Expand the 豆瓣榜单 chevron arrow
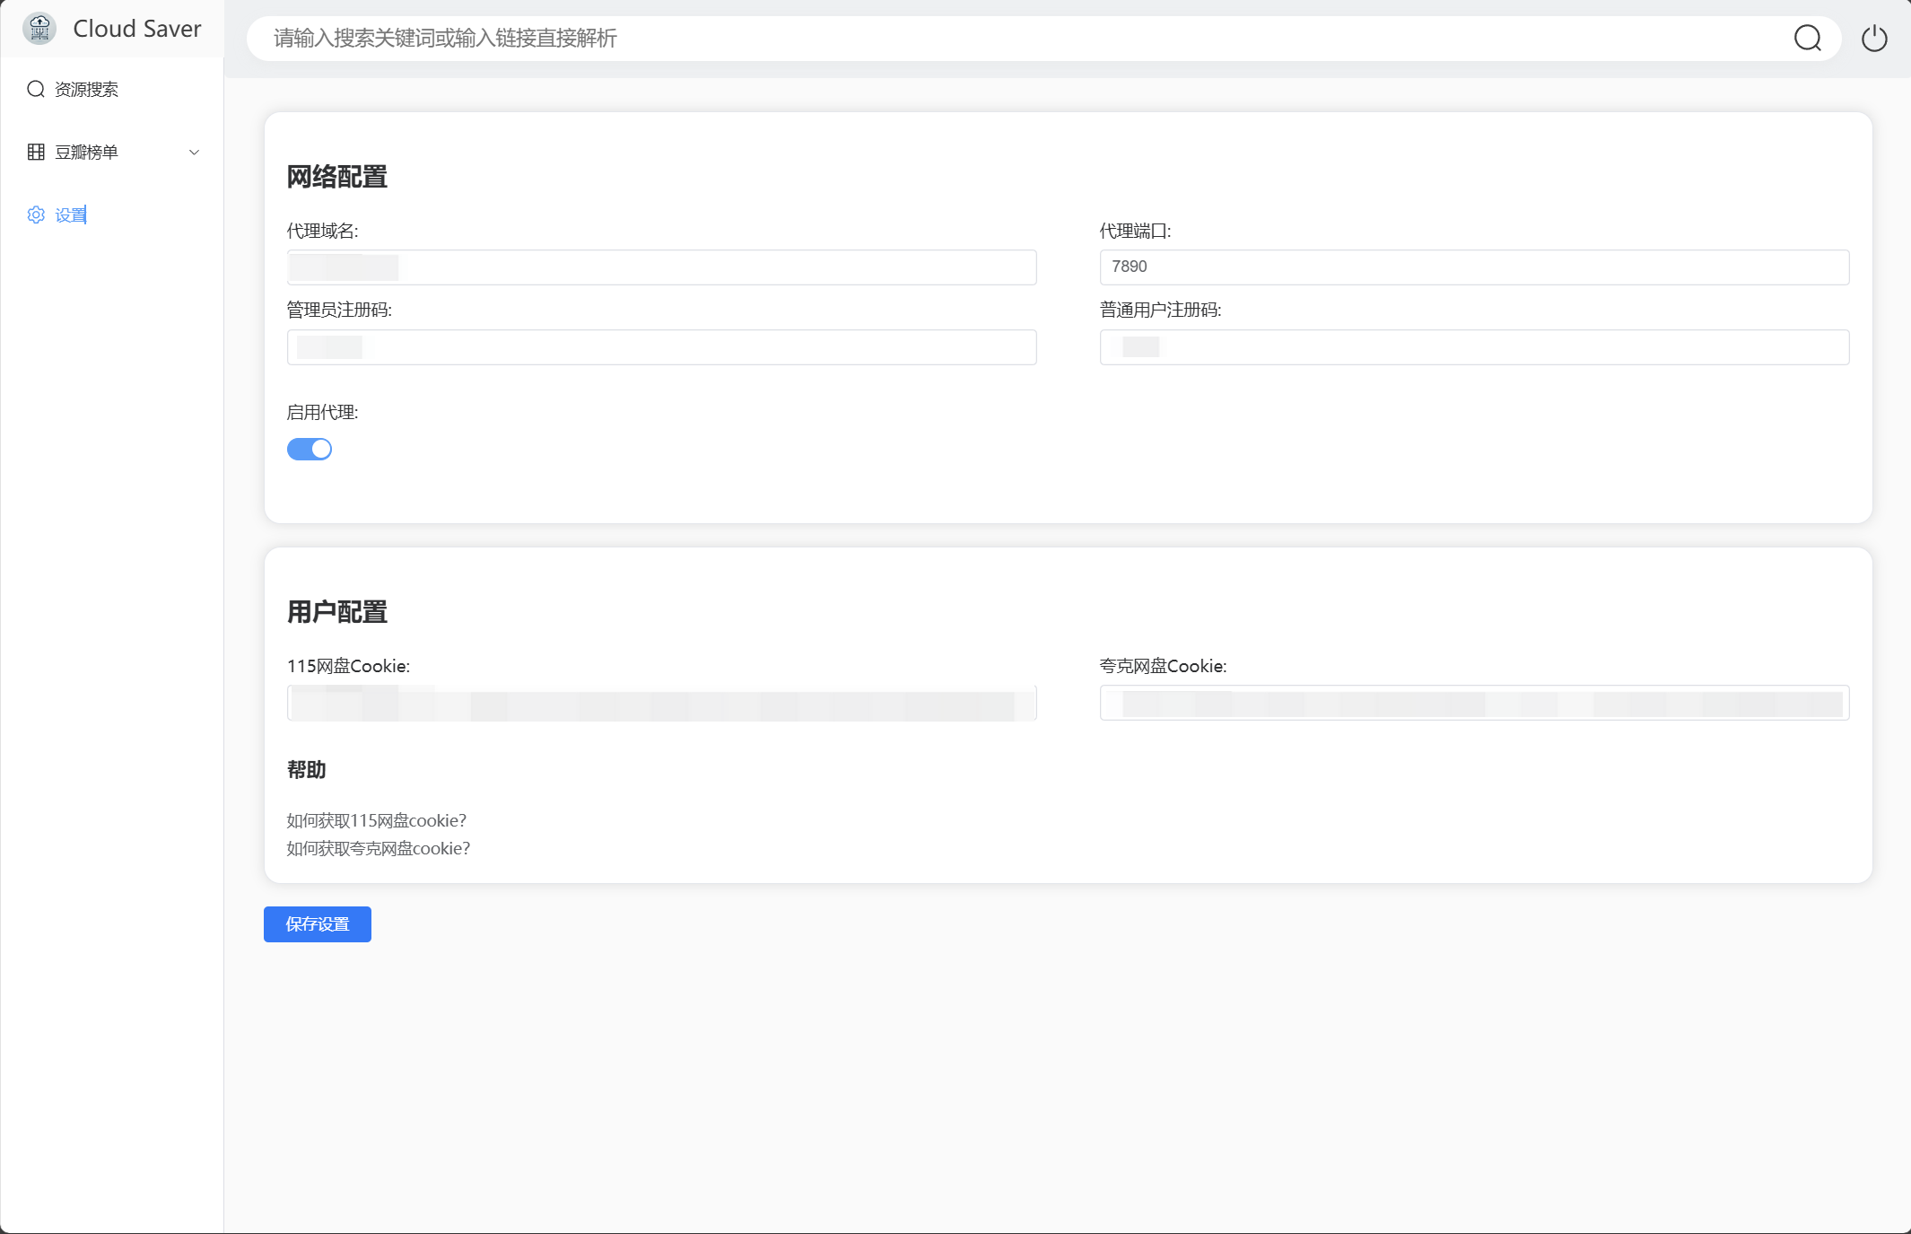Viewport: 1911px width, 1234px height. coord(194,153)
